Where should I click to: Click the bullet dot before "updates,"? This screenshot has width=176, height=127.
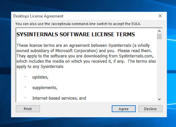point(25,77)
